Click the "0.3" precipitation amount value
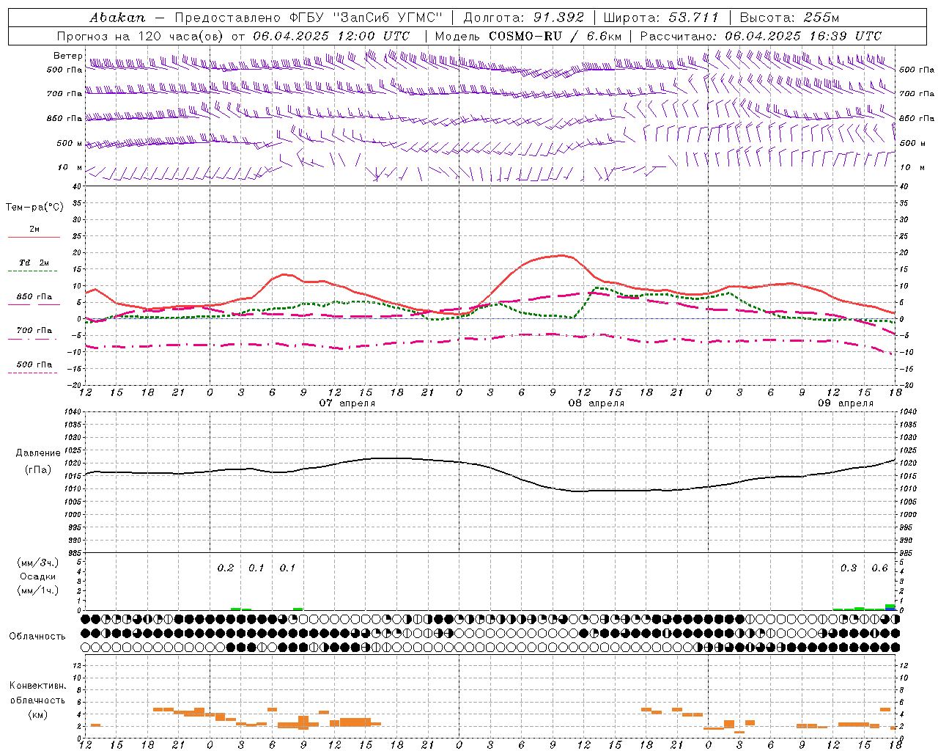Viewport: 938px width, 751px height. 849,568
